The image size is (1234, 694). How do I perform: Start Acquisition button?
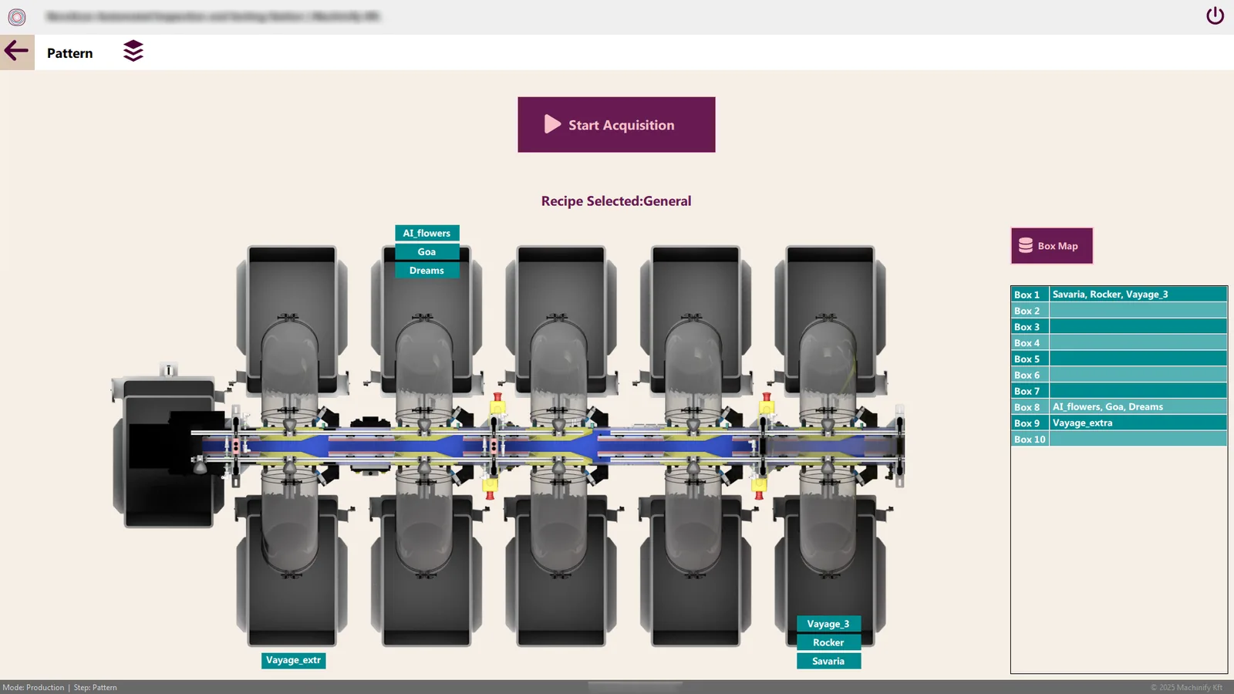tap(616, 124)
